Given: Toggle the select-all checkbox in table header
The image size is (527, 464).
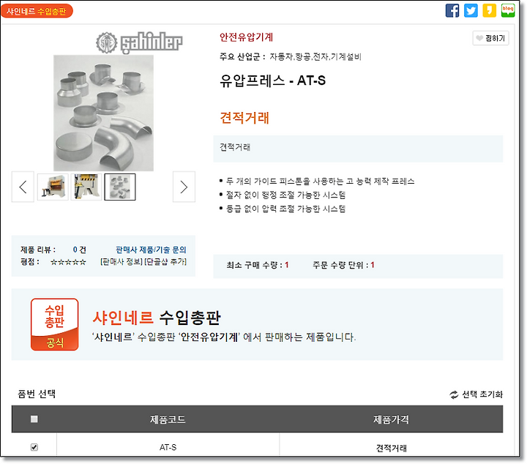Looking at the screenshot, I should (x=34, y=419).
